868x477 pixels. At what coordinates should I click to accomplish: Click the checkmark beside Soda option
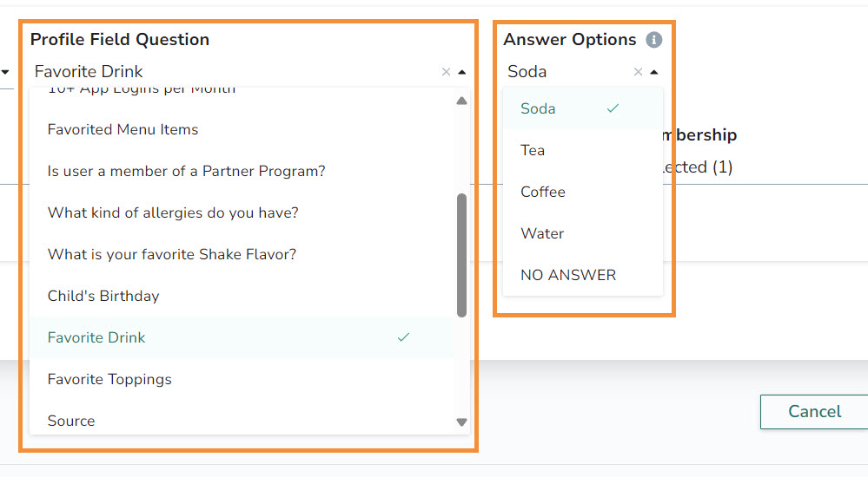(613, 108)
